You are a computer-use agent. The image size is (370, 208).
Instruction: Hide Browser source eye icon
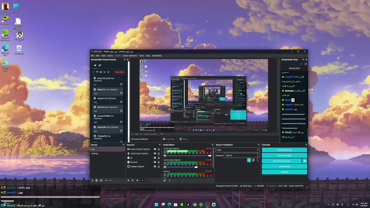coord(155,162)
